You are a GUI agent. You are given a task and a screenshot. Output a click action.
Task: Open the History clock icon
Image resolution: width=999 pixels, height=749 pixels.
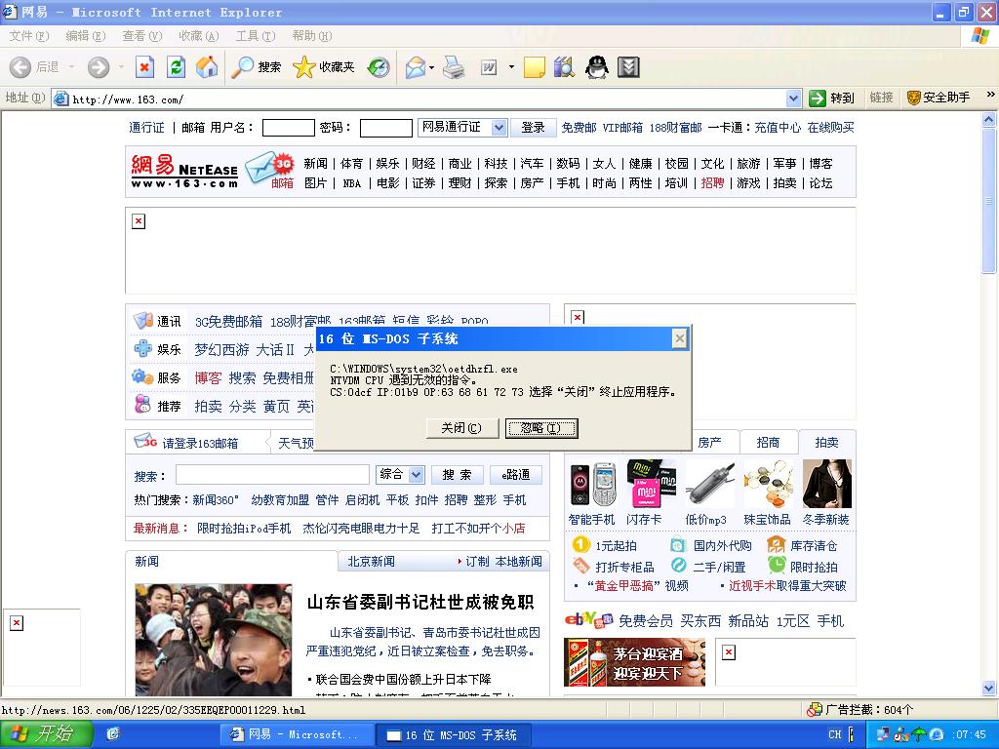point(379,67)
